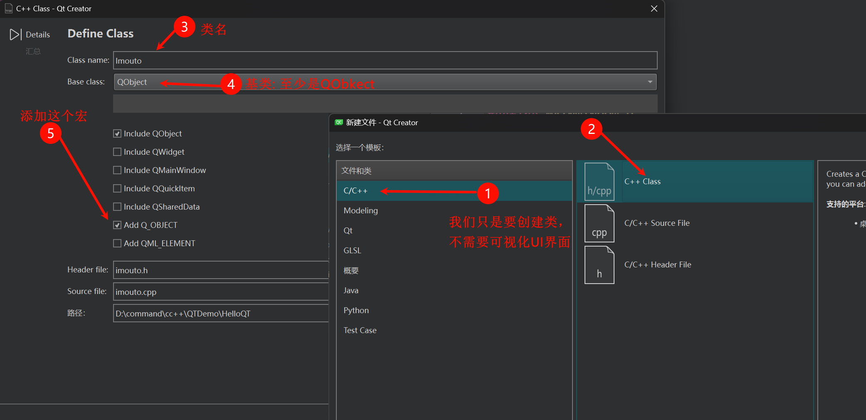The image size is (866, 420).
Task: Click the C++ Class dialog title icon
Action: point(8,9)
